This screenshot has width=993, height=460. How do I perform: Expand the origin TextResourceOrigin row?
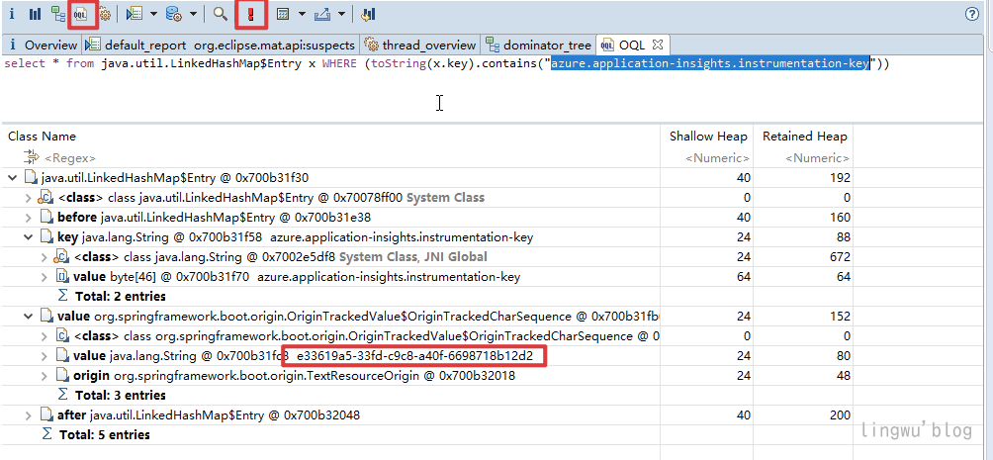[x=45, y=376]
